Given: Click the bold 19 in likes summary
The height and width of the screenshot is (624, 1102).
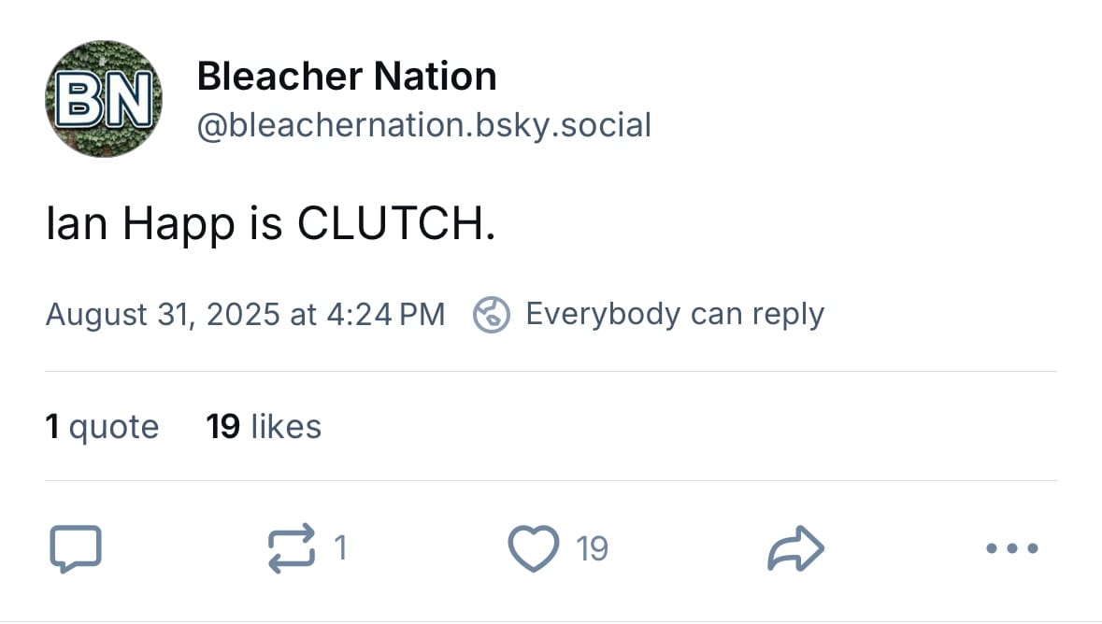Looking at the screenshot, I should coord(222,427).
